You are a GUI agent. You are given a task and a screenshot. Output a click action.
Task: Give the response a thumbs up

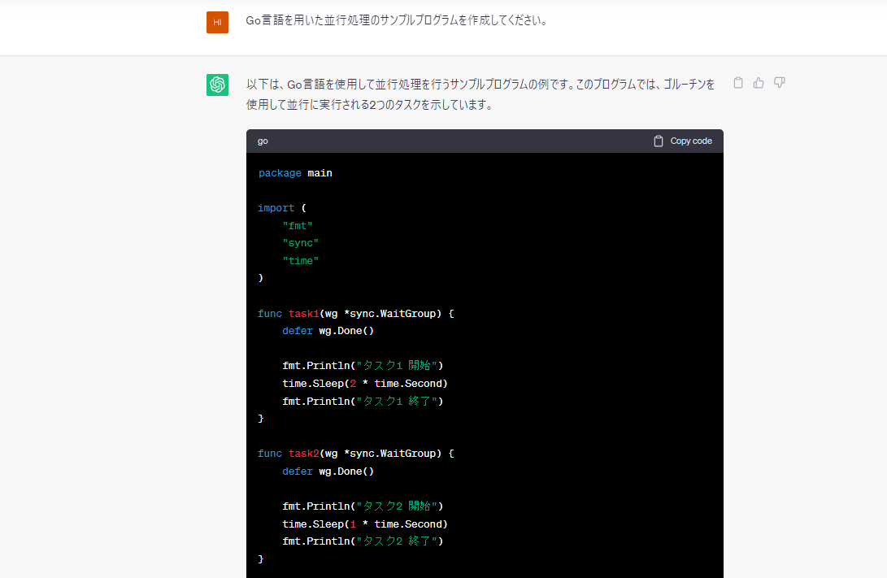click(x=759, y=83)
